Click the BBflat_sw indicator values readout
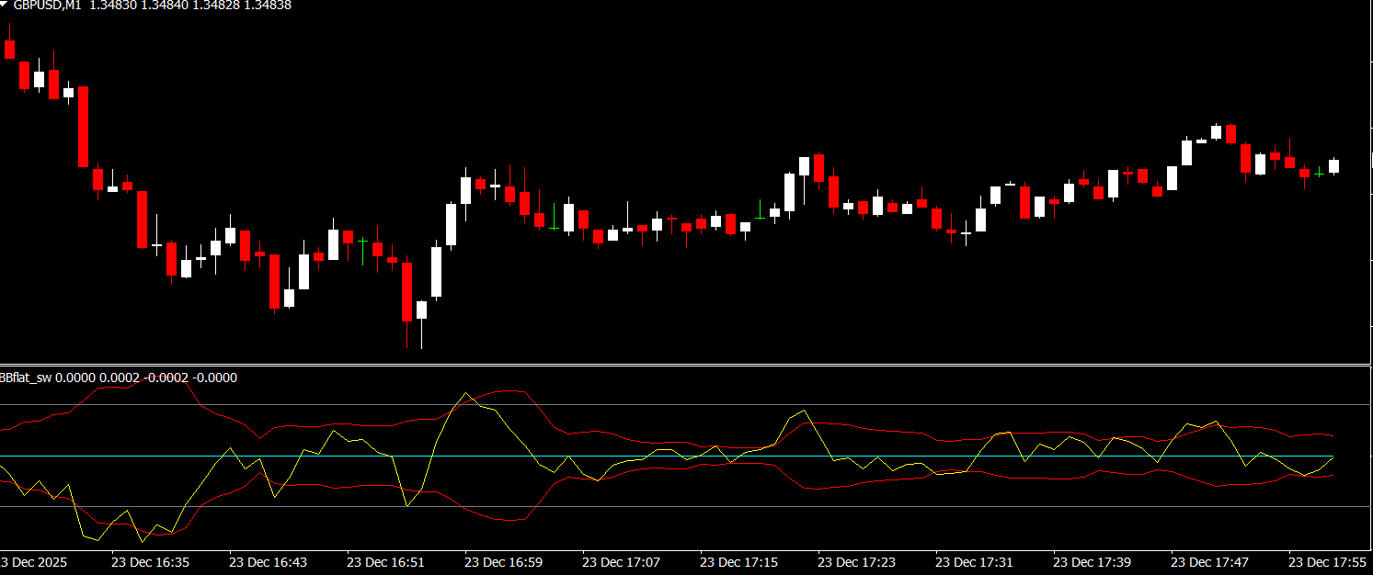The image size is (1373, 575). pos(146,378)
